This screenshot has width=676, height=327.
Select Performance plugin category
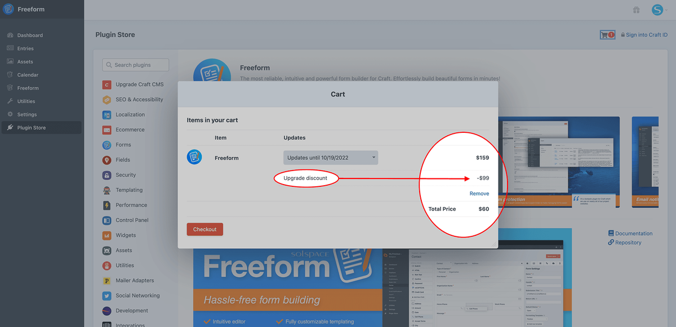(131, 205)
